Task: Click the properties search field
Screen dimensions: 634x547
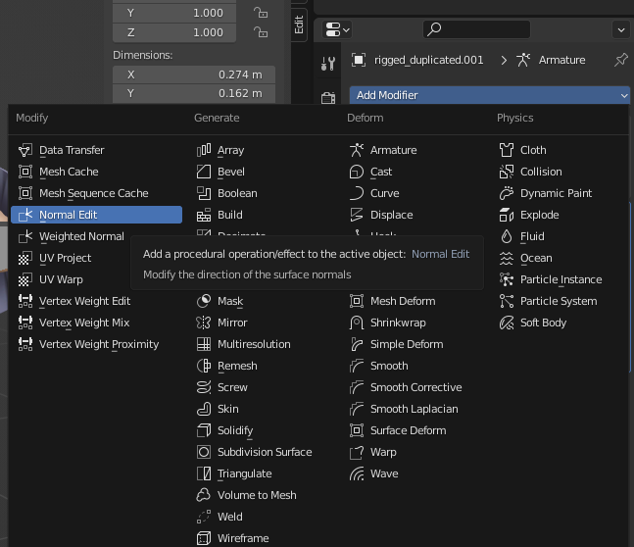Action: tap(477, 29)
